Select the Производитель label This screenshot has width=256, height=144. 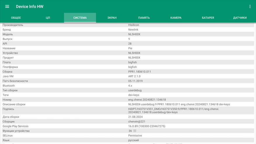(13, 25)
